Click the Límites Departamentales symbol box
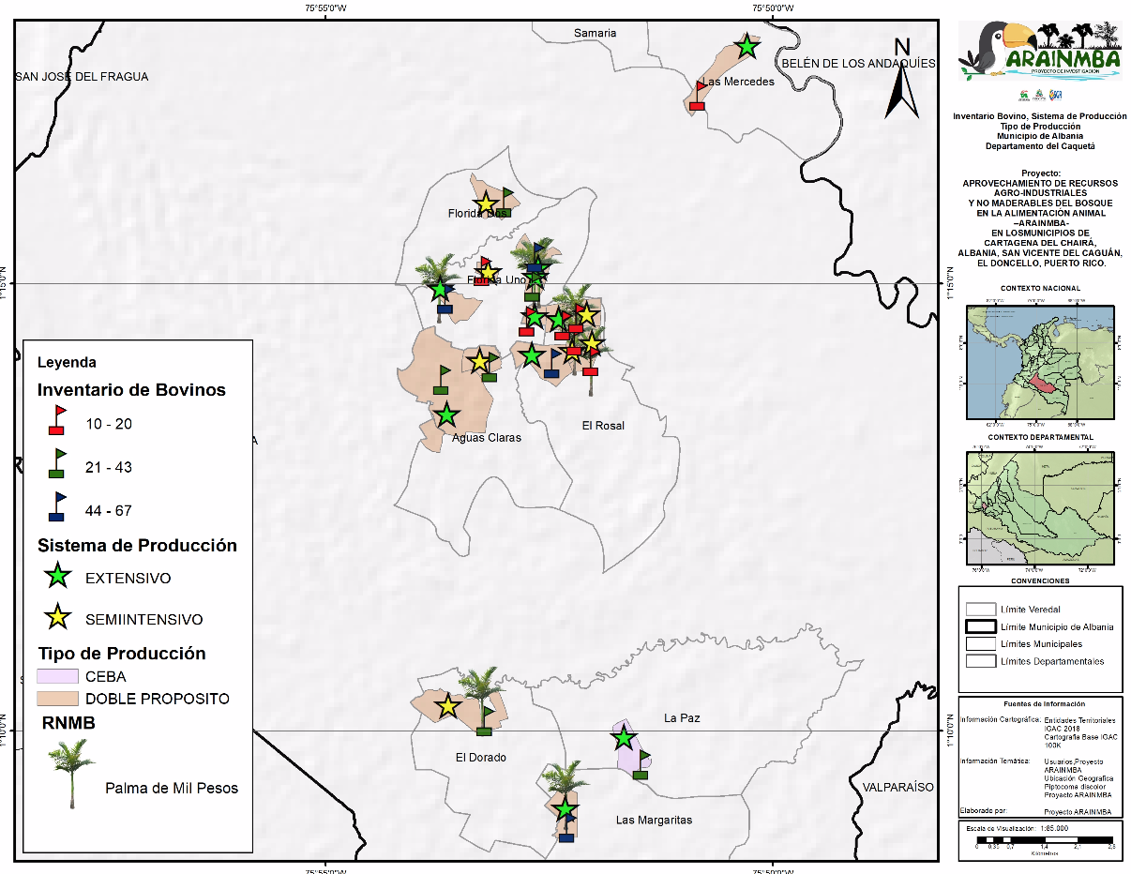This screenshot has height=874, width=1131. pyautogui.click(x=979, y=661)
